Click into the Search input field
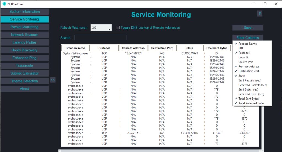Screen dimensions: 282x152 point(100,38)
